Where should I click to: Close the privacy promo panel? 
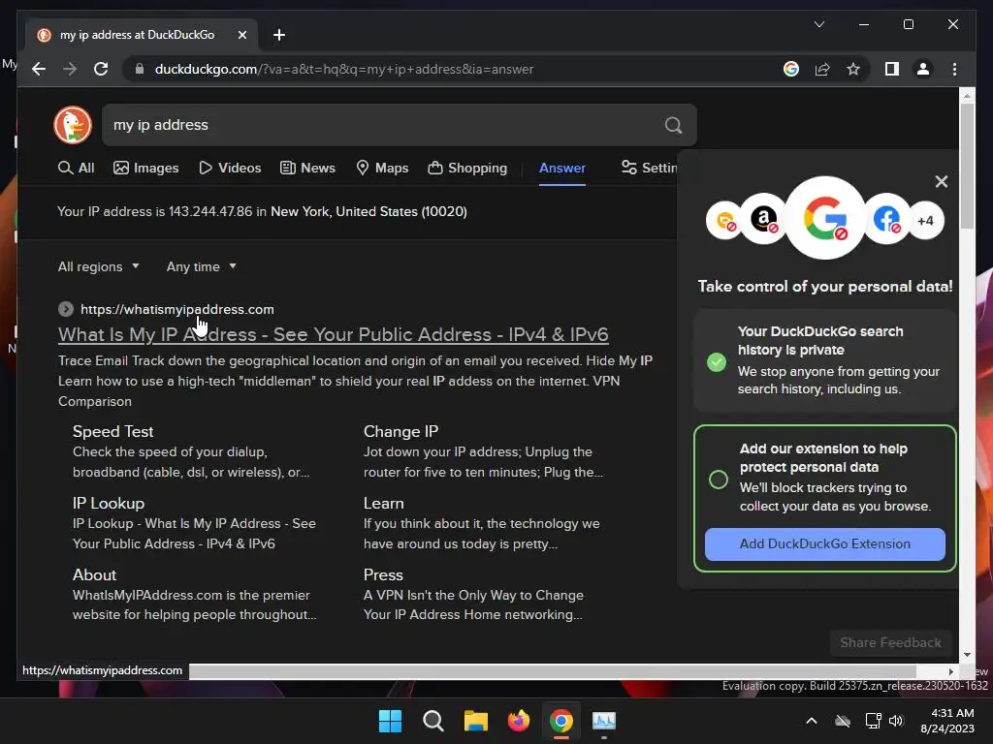941,181
